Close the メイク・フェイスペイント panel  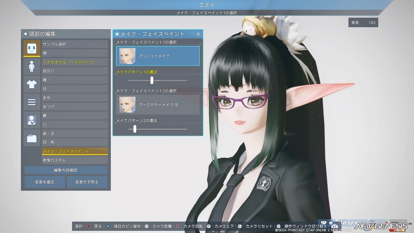pyautogui.click(x=198, y=34)
